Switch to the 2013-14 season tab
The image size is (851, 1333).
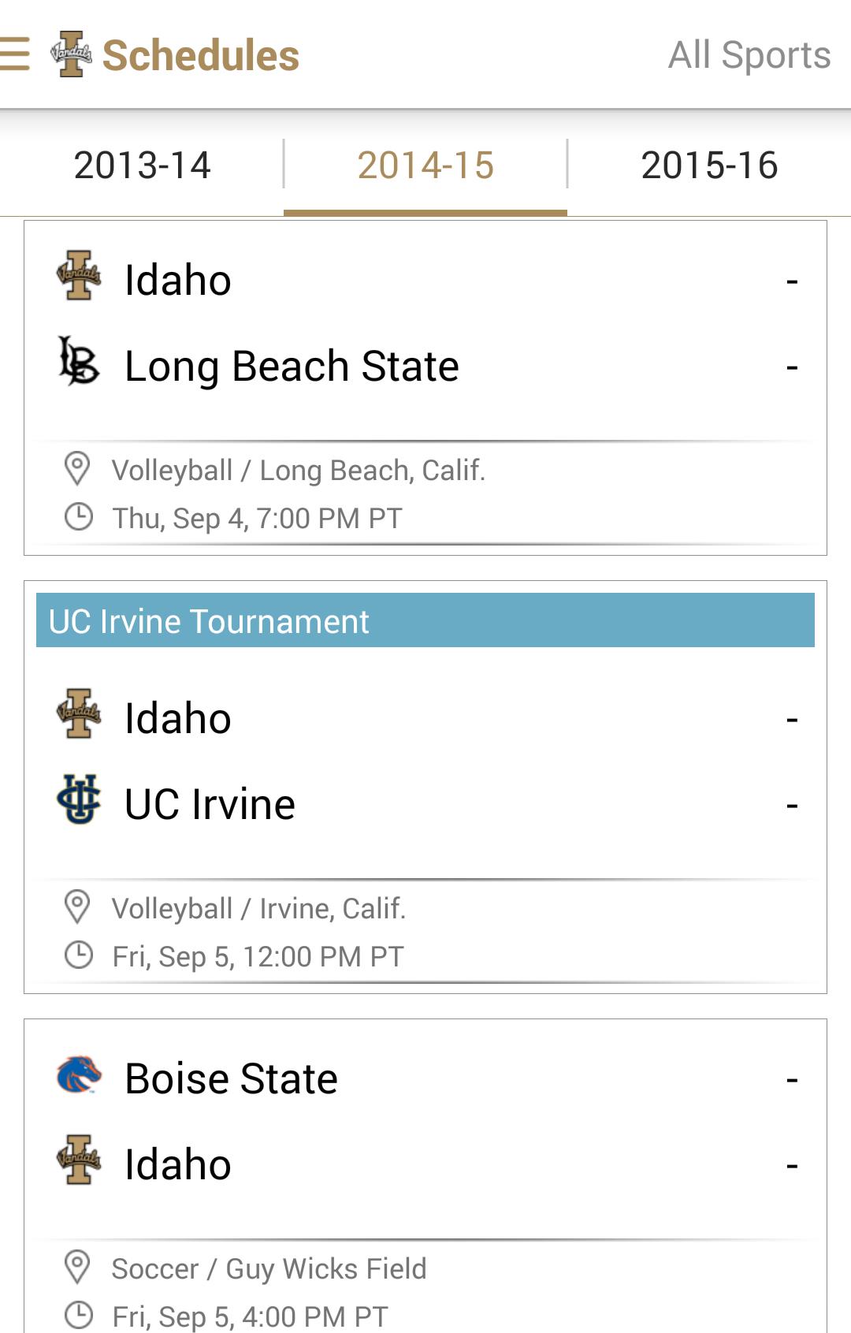[x=142, y=166]
